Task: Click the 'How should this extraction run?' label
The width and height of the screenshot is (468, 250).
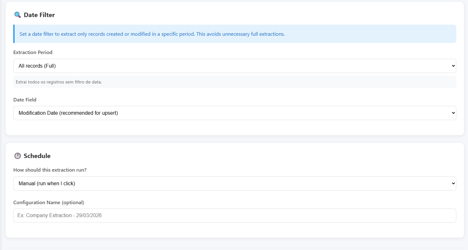Action: click(x=50, y=170)
